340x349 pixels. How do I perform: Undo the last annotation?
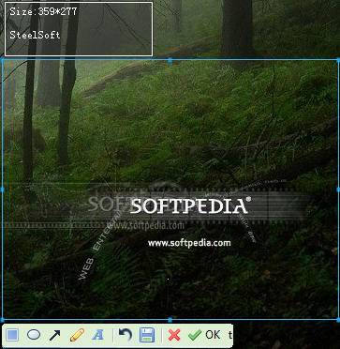(126, 335)
